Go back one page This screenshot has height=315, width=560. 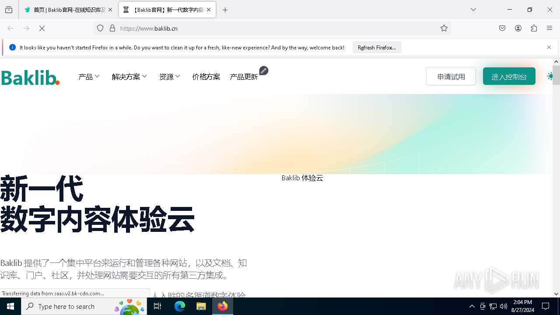point(10,28)
